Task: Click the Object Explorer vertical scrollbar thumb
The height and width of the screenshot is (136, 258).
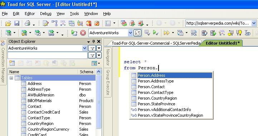Action: point(98,102)
